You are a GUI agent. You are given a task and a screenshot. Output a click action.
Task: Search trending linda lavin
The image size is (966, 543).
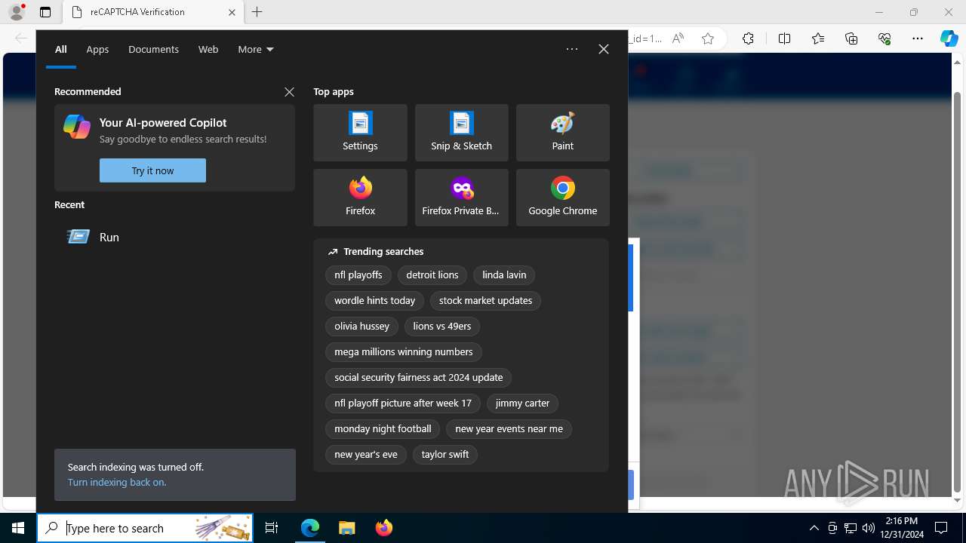[x=504, y=275]
